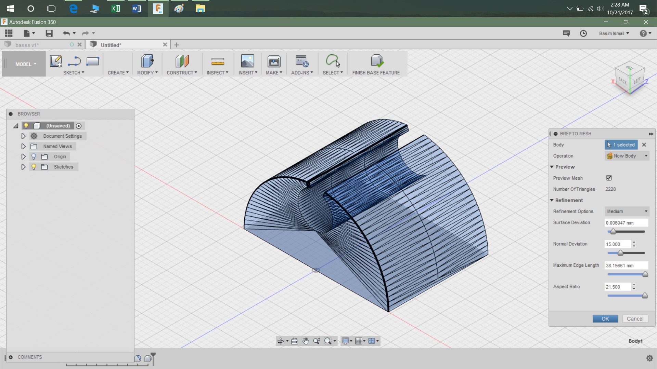Open the CONSTRUCT menu
This screenshot has height=369, width=657.
(182, 72)
